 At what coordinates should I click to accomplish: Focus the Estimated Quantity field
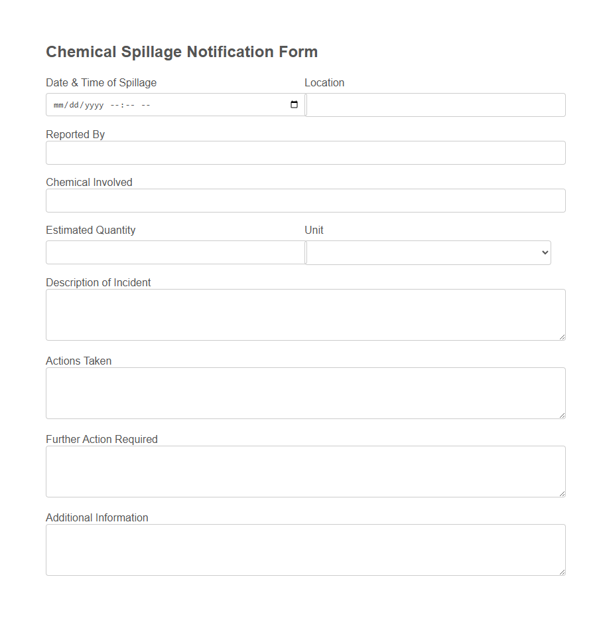(x=175, y=252)
